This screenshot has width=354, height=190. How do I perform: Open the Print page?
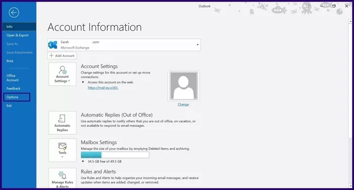pyautogui.click(x=10, y=61)
